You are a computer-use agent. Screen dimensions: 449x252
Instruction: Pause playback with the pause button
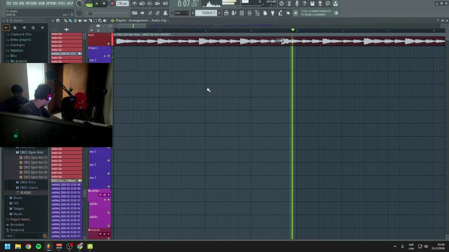pyautogui.click(x=96, y=4)
